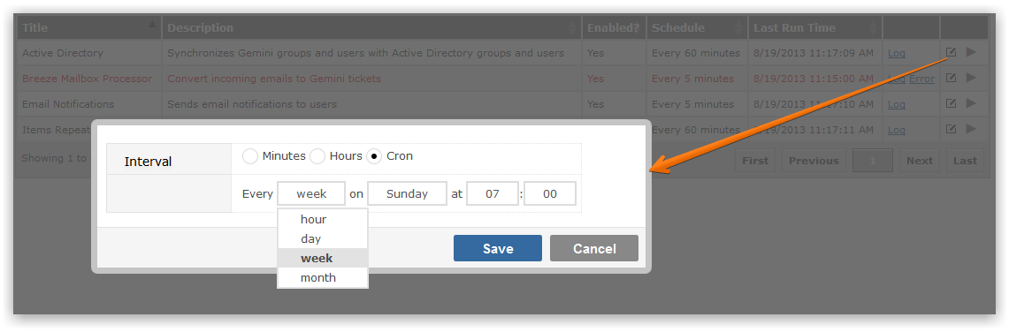Run the Breeze Mailbox Processor job now
The image size is (1009, 332).
(972, 78)
